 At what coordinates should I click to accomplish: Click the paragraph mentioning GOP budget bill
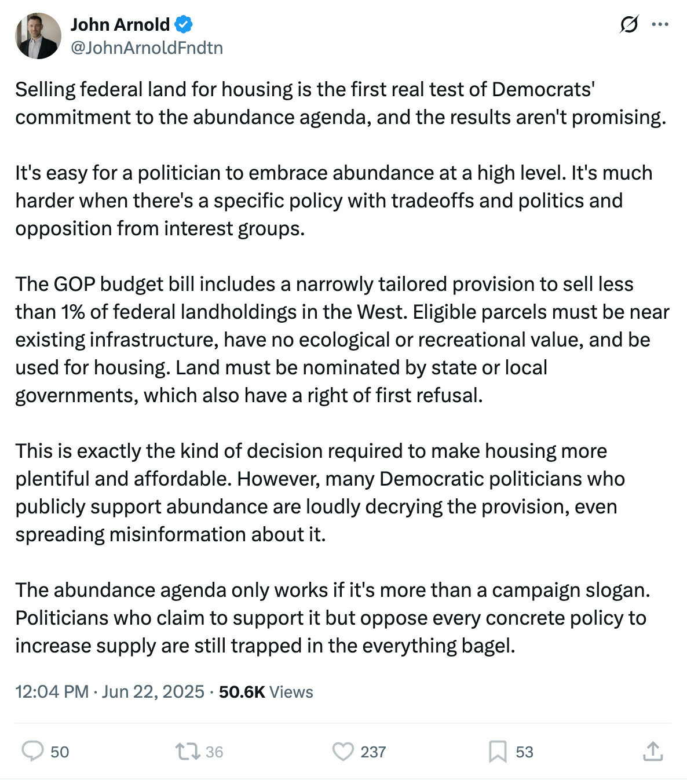tap(342, 340)
